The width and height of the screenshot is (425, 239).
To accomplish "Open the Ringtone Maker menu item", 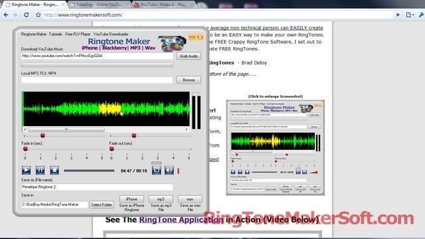I will (34, 34).
